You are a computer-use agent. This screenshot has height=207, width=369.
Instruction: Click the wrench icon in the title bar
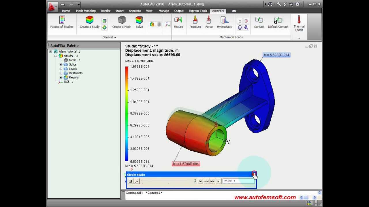[279, 4]
